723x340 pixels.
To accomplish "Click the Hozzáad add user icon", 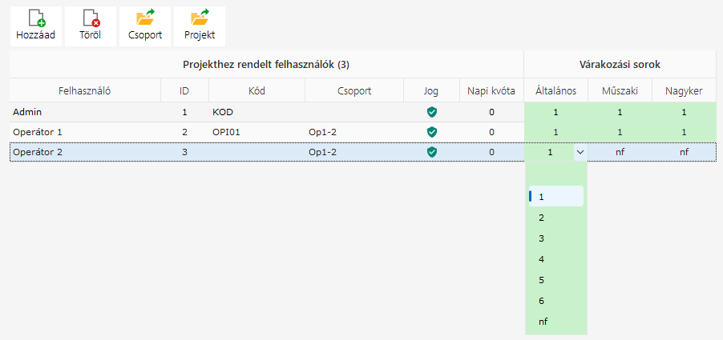I will pyautogui.click(x=35, y=18).
